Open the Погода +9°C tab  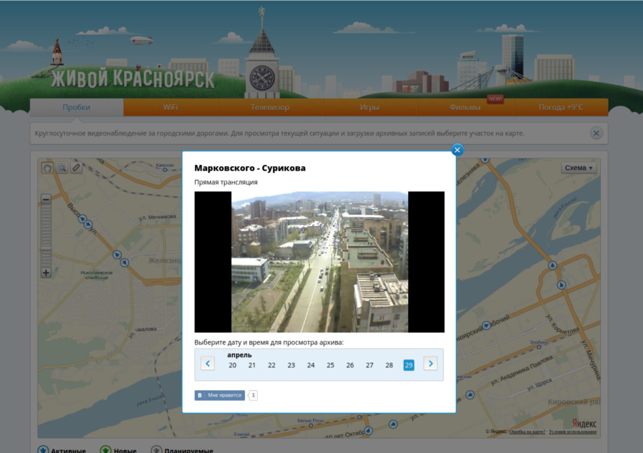[560, 108]
